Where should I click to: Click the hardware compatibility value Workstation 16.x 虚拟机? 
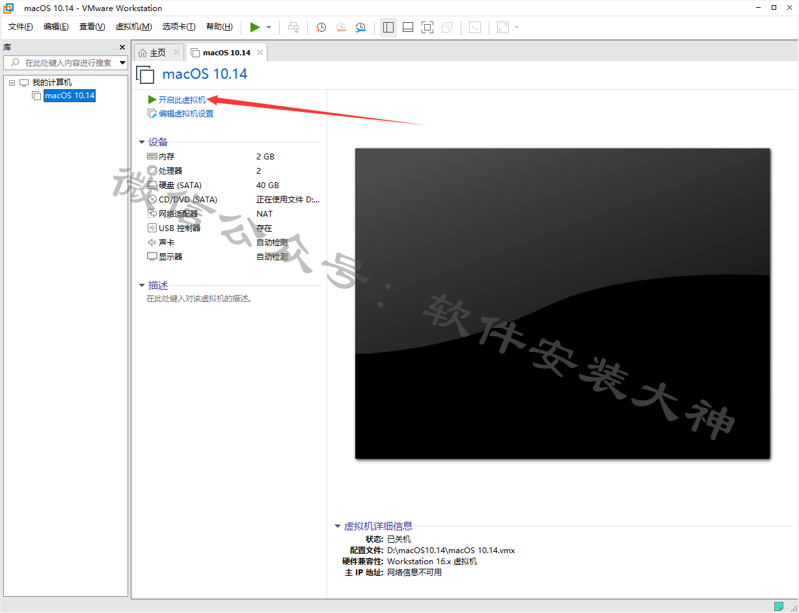click(x=432, y=561)
